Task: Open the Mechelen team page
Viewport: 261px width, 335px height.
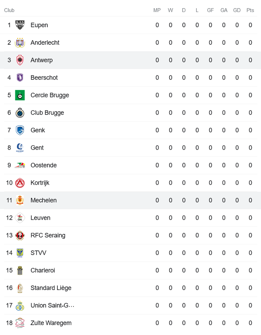Action: tap(44, 200)
